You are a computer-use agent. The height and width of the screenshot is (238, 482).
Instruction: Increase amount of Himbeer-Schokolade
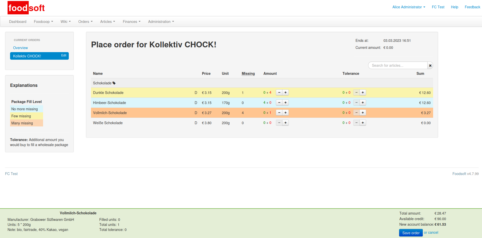285,103
